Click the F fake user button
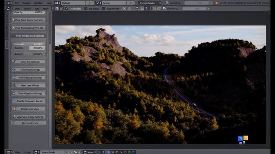Viewport: 275px width, 154px height. coord(67,152)
